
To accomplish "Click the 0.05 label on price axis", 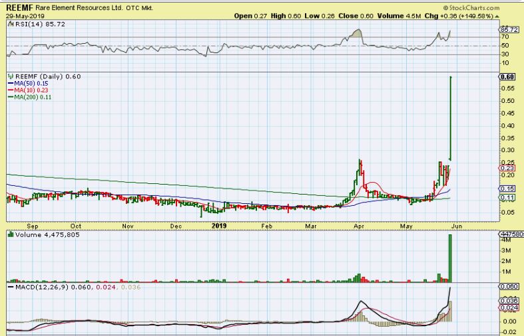I will 507,212.
